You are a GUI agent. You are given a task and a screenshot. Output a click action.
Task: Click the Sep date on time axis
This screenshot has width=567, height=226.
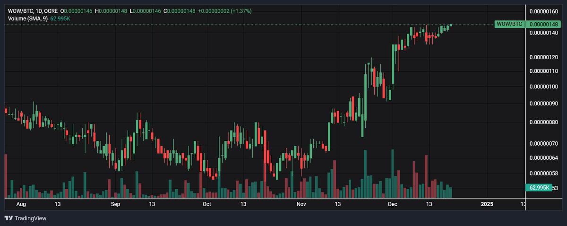tap(116, 204)
